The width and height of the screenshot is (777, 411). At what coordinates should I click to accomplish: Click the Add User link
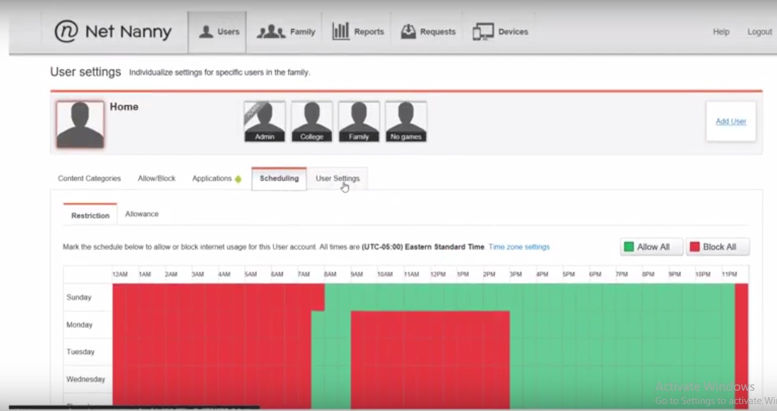tap(731, 122)
